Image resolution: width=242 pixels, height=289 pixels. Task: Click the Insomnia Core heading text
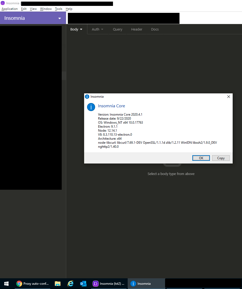(x=112, y=106)
